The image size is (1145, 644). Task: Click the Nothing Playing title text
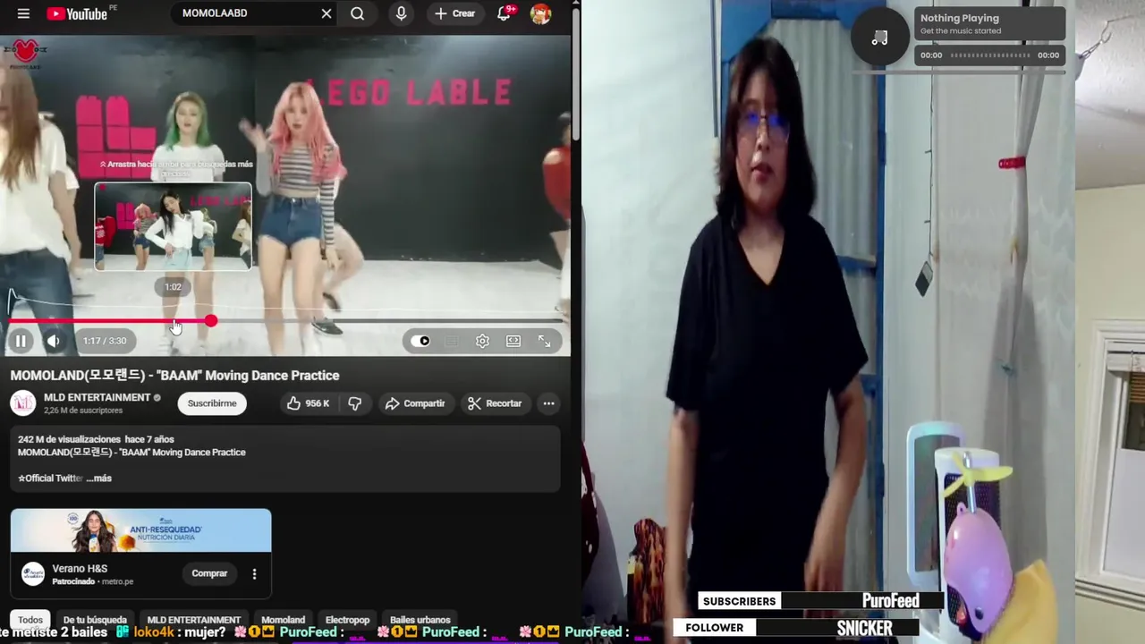click(x=959, y=18)
